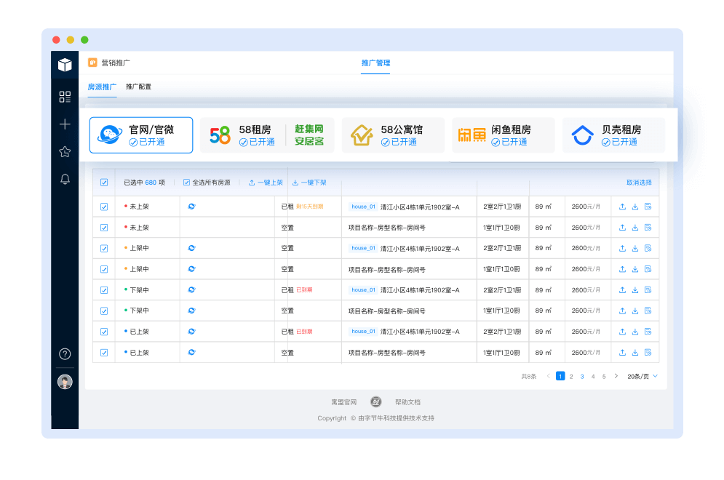Click the 一键下架 button
Image resolution: width=724 pixels, height=480 pixels.
coord(309,183)
